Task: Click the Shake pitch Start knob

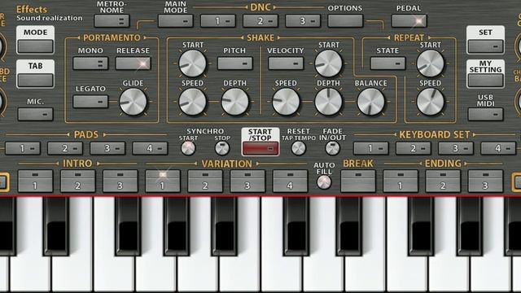Action: [x=192, y=63]
